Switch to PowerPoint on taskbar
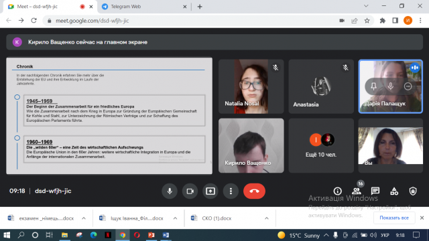The image size is (429, 241). [151, 235]
